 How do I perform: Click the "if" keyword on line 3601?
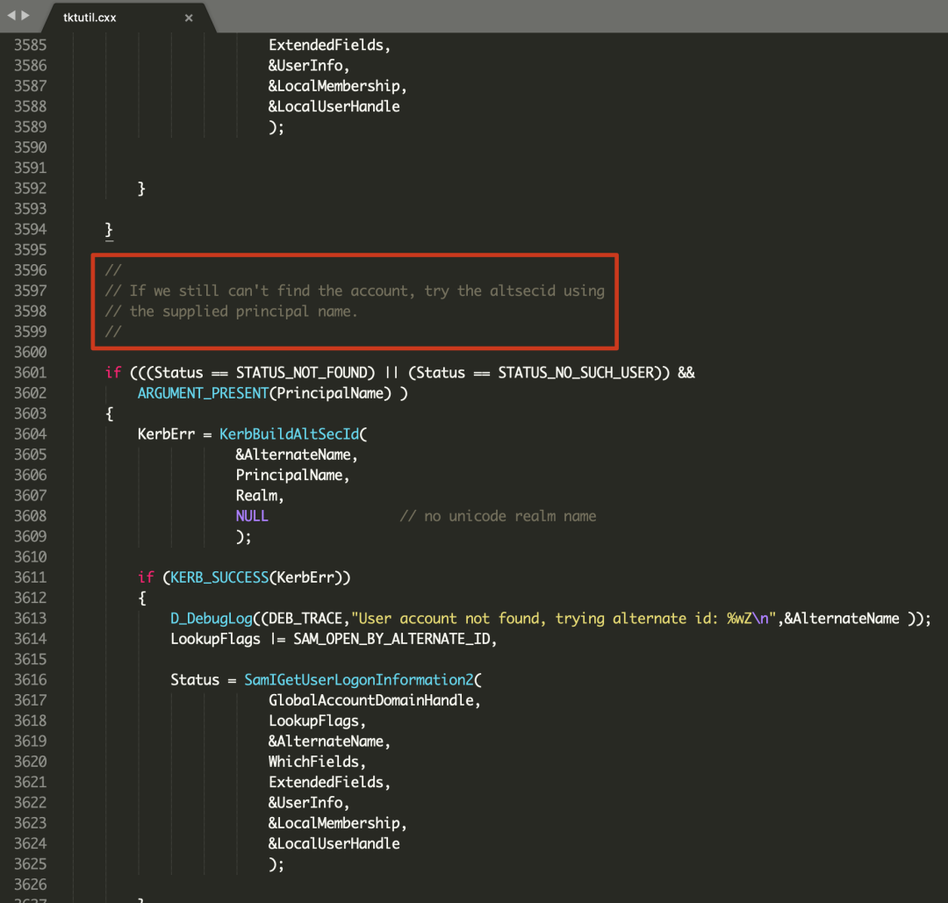(x=113, y=372)
